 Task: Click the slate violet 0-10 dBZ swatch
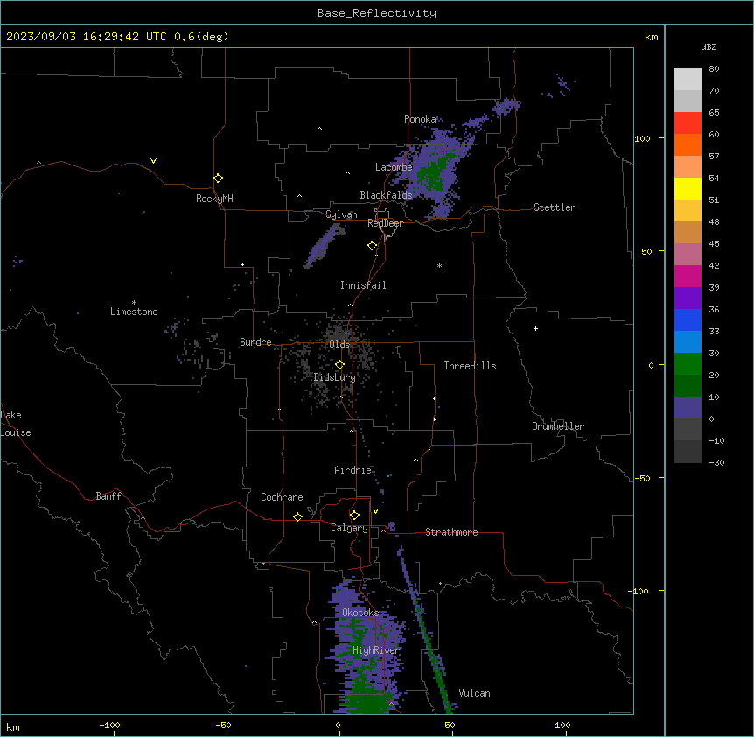(x=688, y=408)
